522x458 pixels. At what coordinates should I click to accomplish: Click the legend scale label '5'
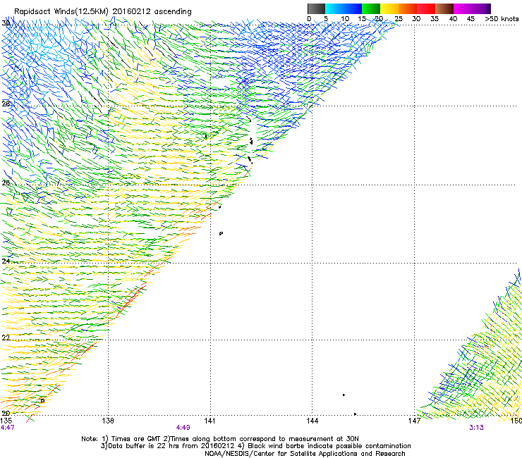[x=326, y=18]
